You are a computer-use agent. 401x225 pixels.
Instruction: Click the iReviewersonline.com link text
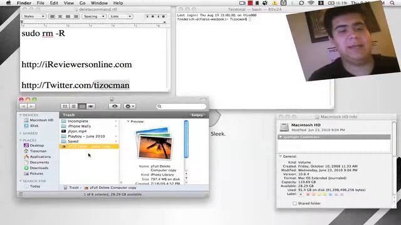(76, 64)
